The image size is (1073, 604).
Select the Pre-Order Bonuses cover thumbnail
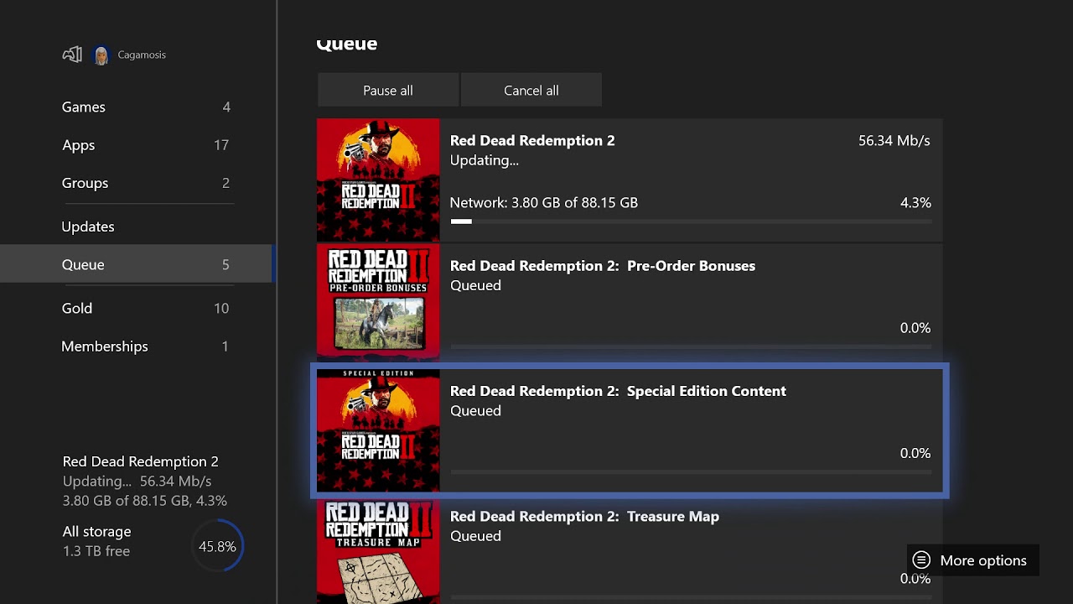coord(378,301)
